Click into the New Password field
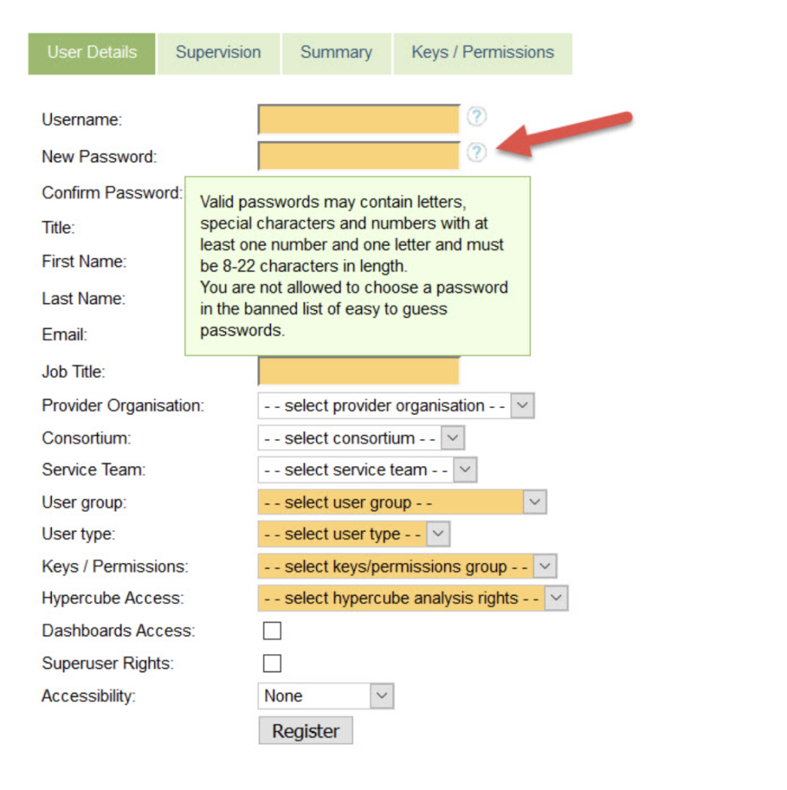 pyautogui.click(x=359, y=156)
